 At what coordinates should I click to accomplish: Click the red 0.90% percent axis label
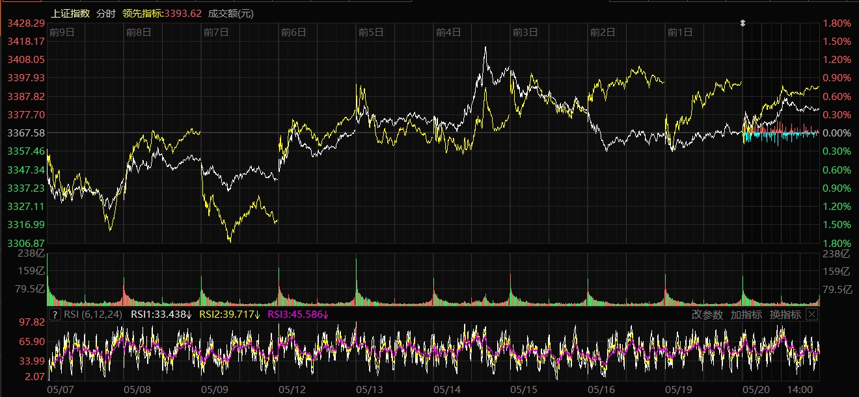[837, 78]
